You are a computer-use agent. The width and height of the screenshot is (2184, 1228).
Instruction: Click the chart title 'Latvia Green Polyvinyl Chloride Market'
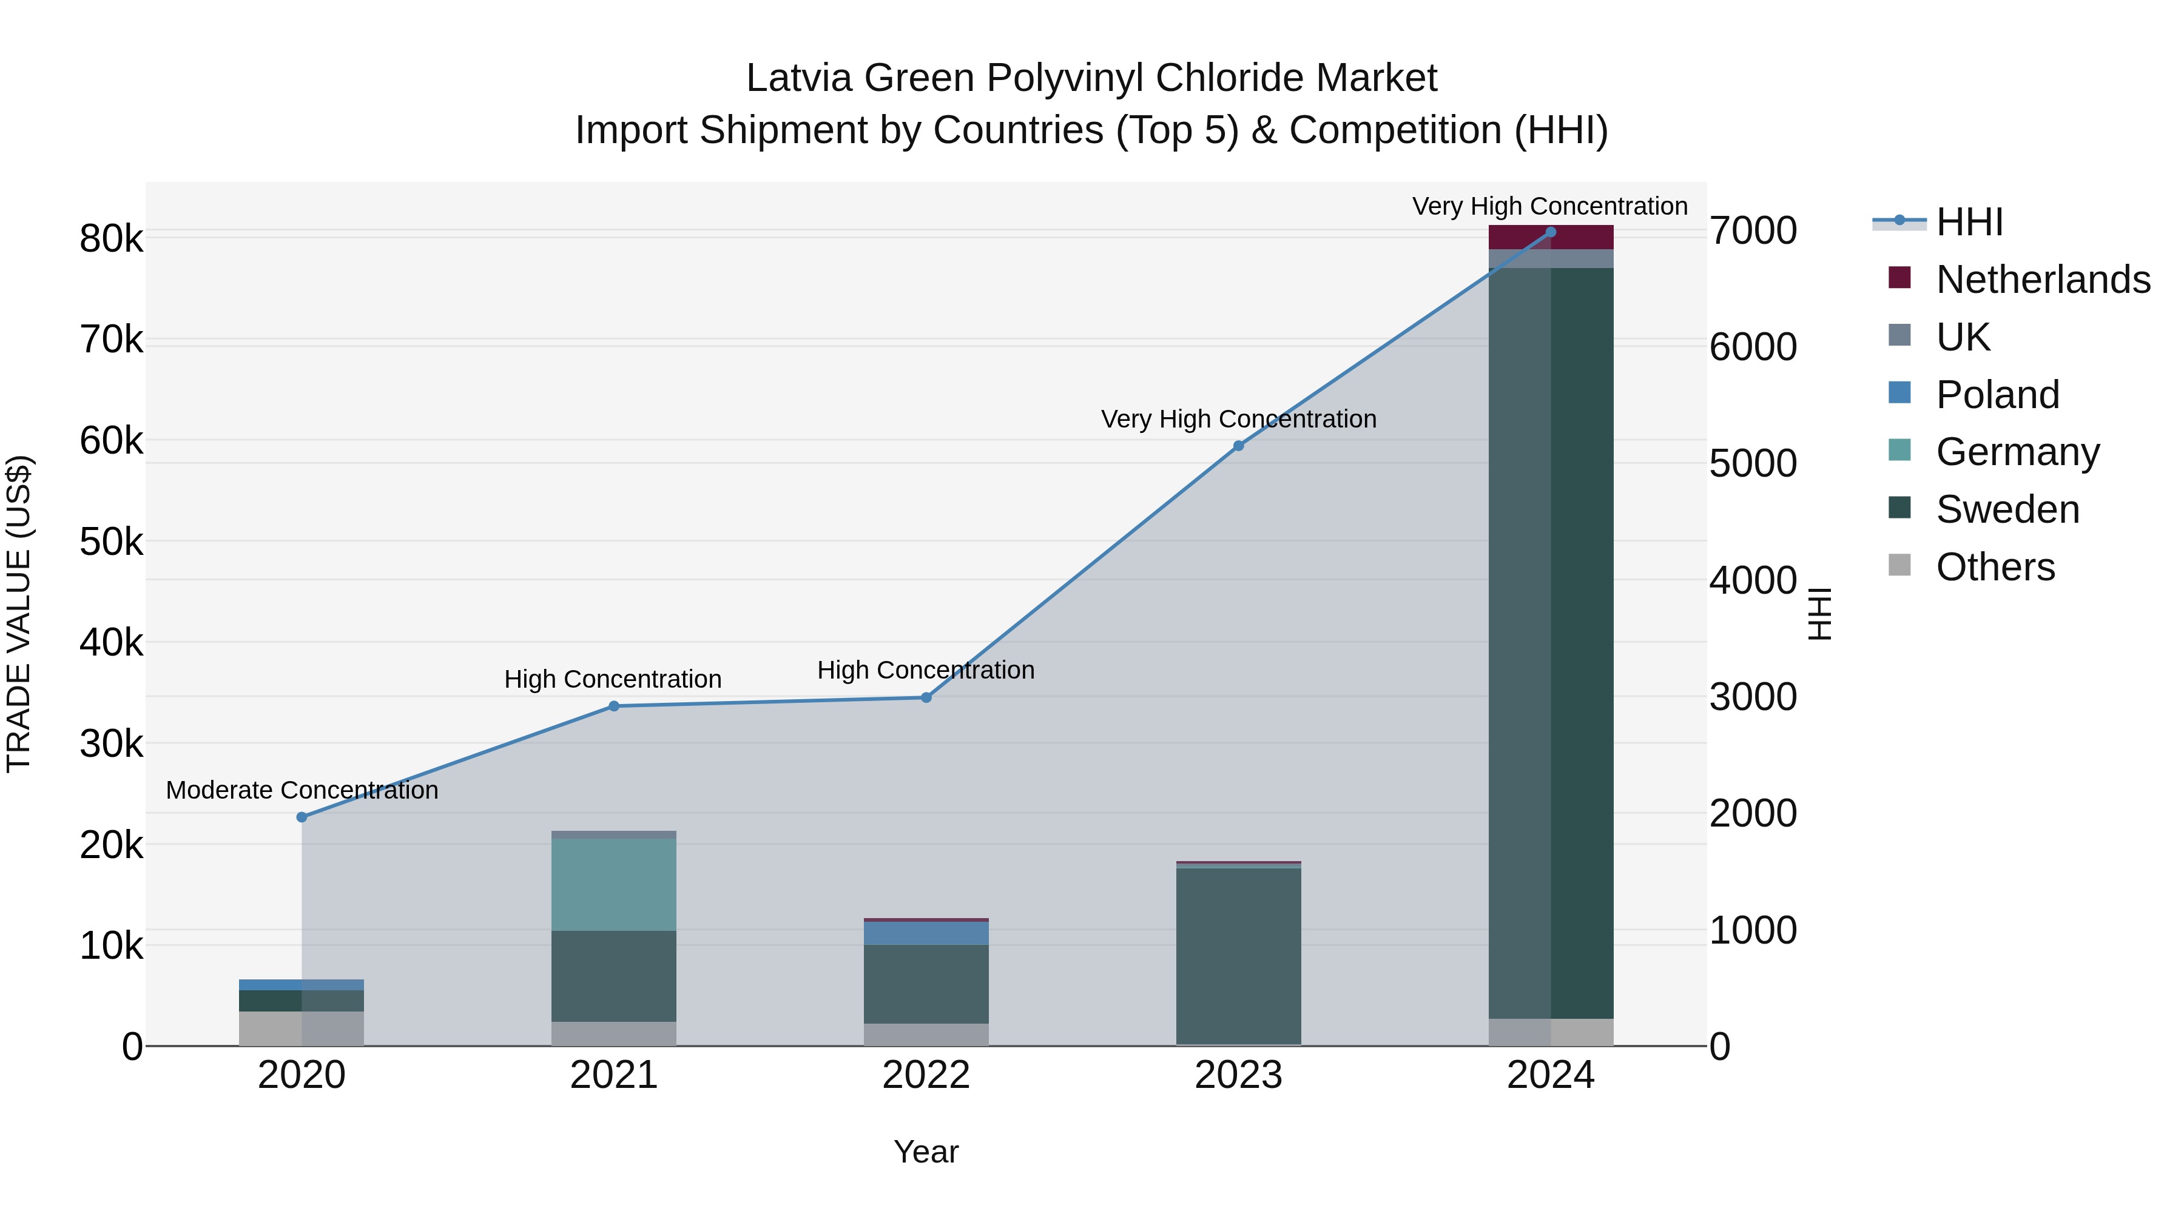pos(1091,78)
